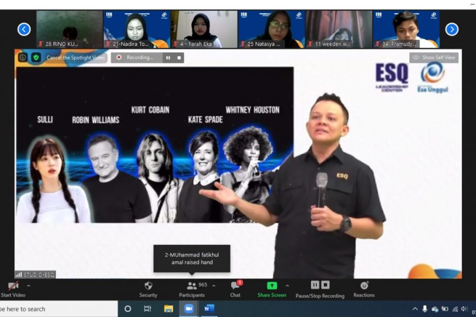The height and width of the screenshot is (317, 476).
Task: Select the 25 Natasya participant thumbnail
Action: pyautogui.click(x=271, y=30)
